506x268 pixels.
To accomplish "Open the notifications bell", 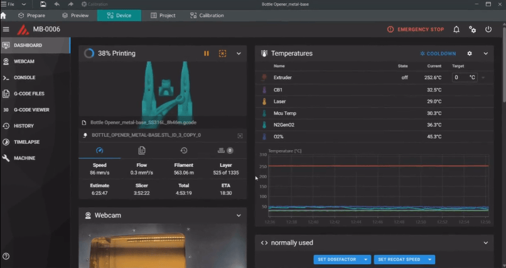I will coord(456,29).
